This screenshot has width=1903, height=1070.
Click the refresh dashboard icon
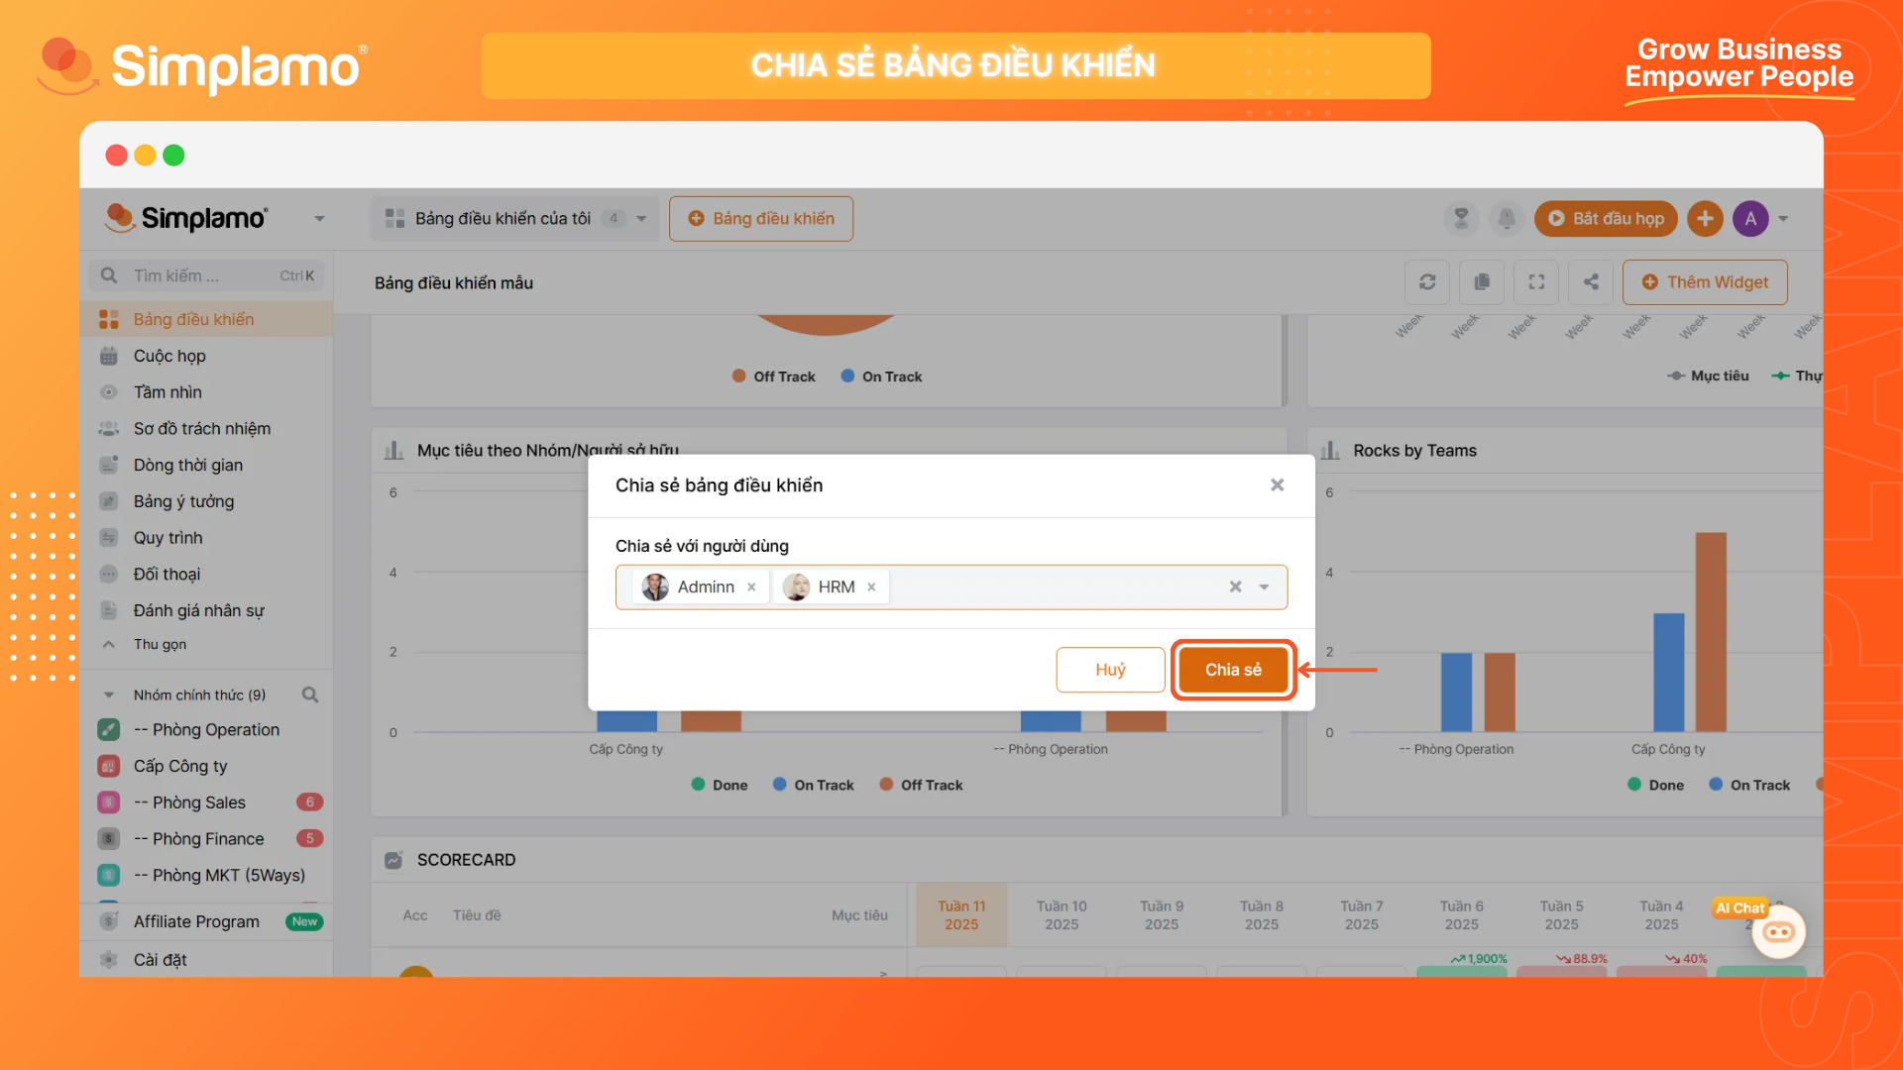1427,282
